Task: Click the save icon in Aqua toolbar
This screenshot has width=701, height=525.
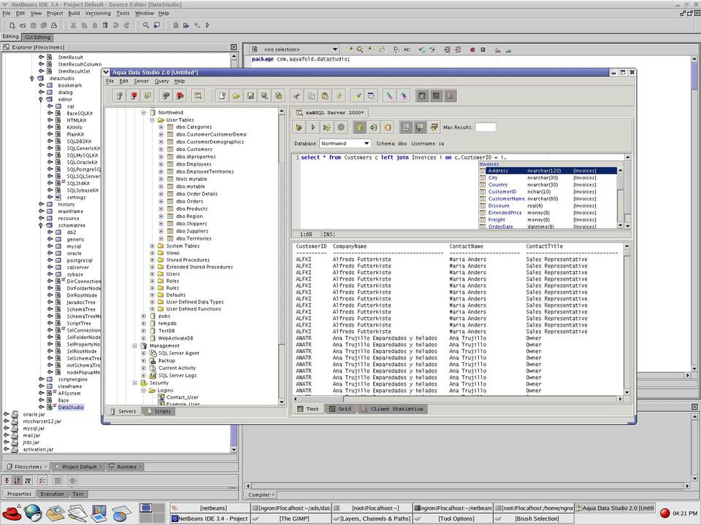Action: 250,96
